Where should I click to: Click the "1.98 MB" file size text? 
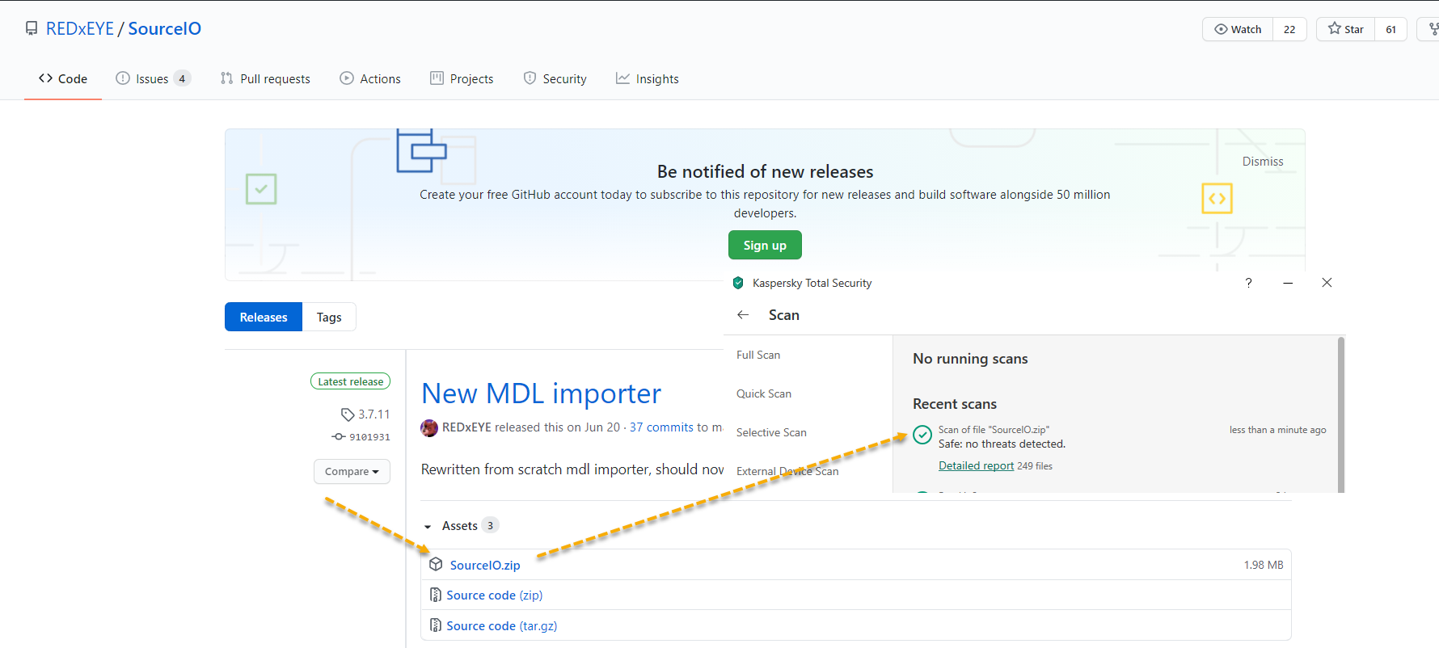pos(1264,565)
